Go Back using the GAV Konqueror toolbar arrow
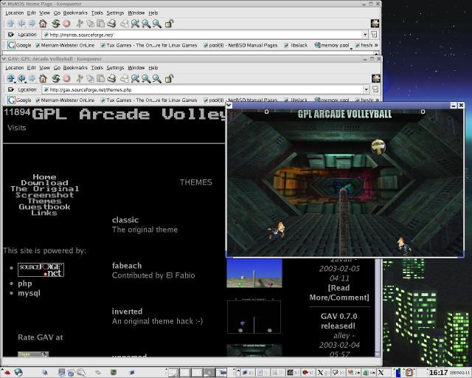 tap(21, 79)
